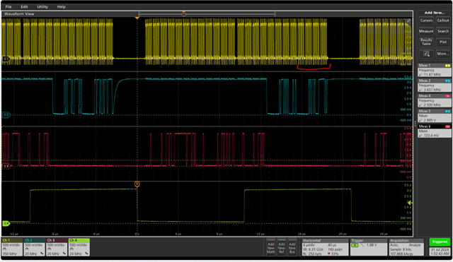Click Add New Ref button
Viewport: 453px width, 262px height.
point(282,247)
